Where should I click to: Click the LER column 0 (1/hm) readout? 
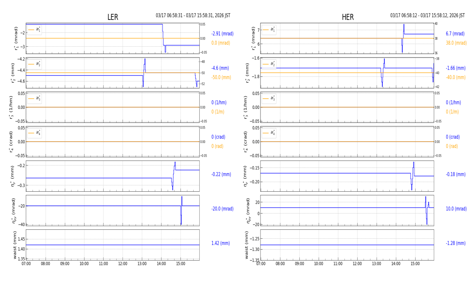pyautogui.click(x=220, y=103)
